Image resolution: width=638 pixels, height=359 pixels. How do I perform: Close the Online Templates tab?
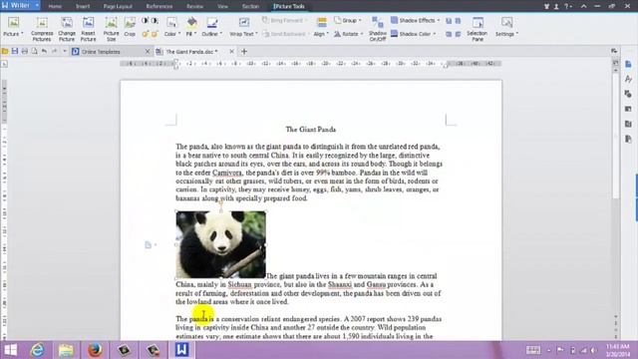pos(148,52)
